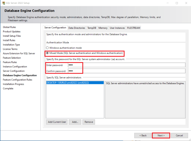Click Feature Selection step
Screen dimensions: 191x141
12,58
